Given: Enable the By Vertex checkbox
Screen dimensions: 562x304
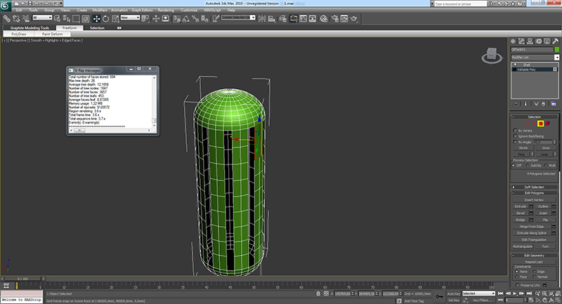Looking at the screenshot, I should [x=516, y=131].
